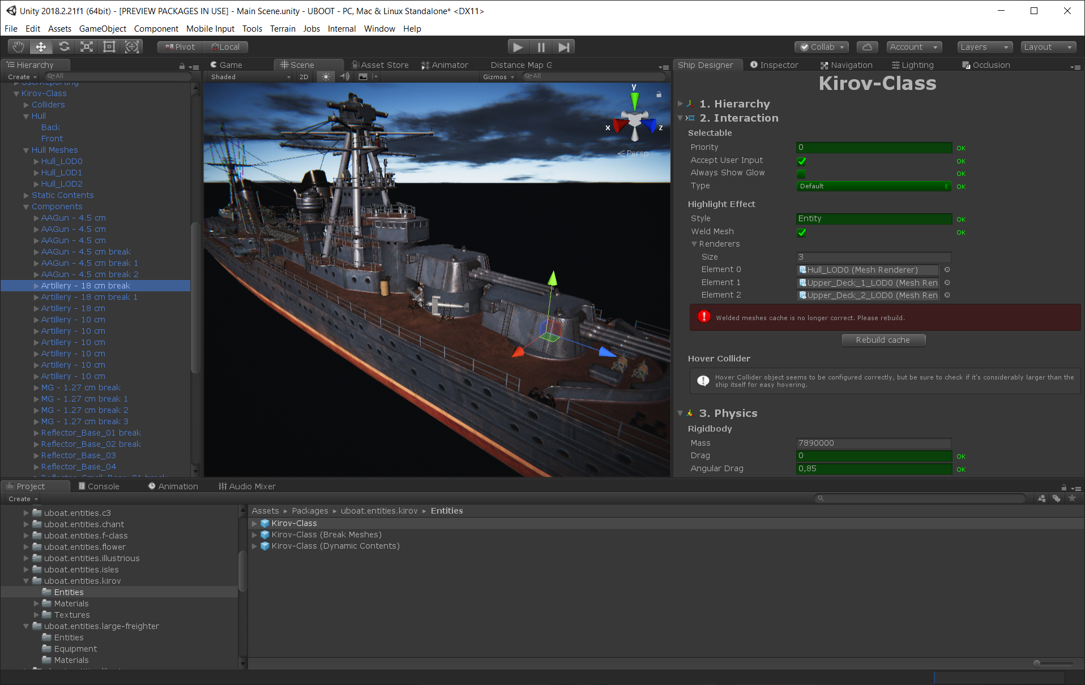This screenshot has width=1085, height=685.
Task: Open the cloud services icon
Action: pyautogui.click(x=866, y=47)
